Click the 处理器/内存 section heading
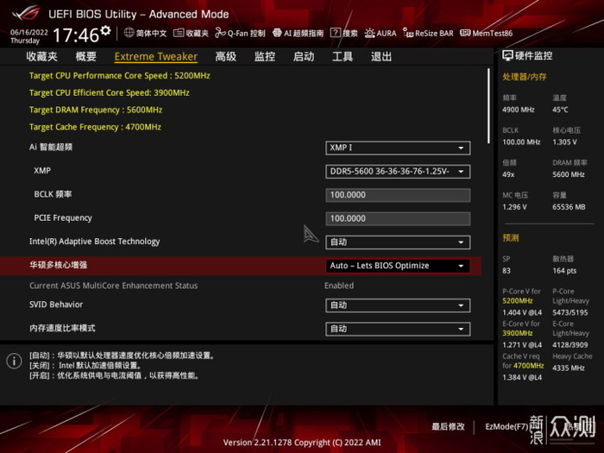The image size is (604, 453). 525,77
